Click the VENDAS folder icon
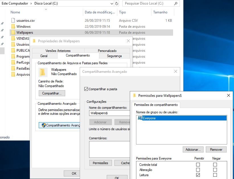The height and width of the screenshot is (179, 234). [13, 38]
